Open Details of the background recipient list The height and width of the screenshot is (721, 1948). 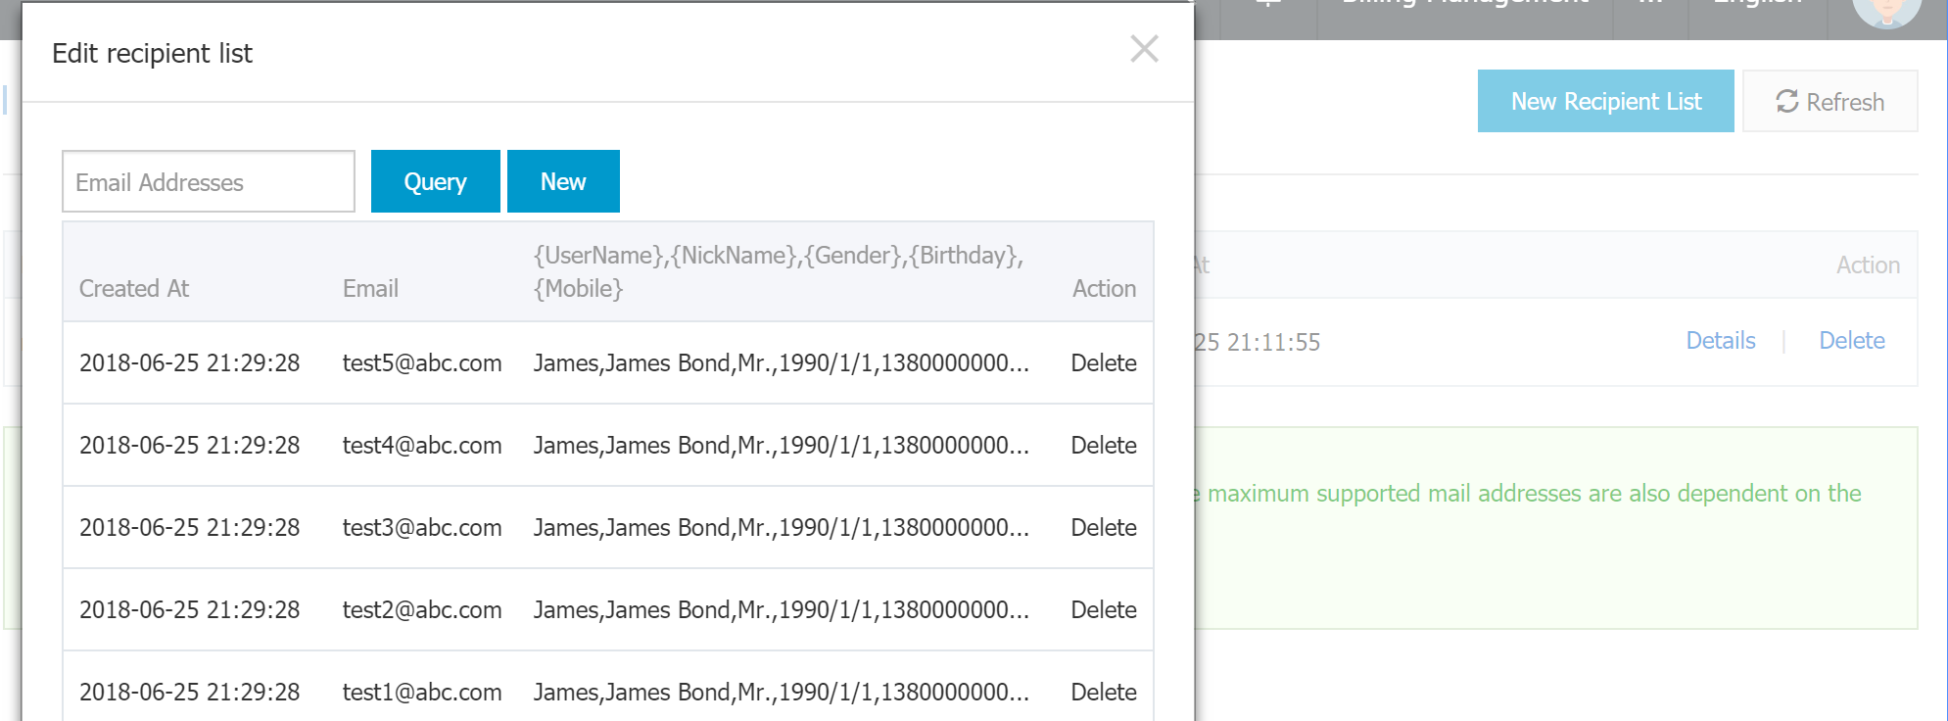tap(1721, 341)
